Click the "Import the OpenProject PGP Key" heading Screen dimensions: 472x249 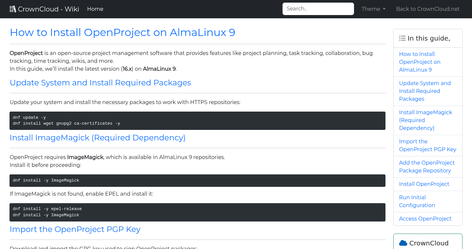tap(75, 229)
